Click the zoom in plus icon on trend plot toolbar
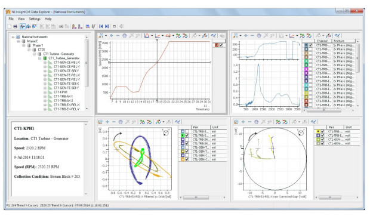Screen dimensions: 370x219 coord(111,36)
